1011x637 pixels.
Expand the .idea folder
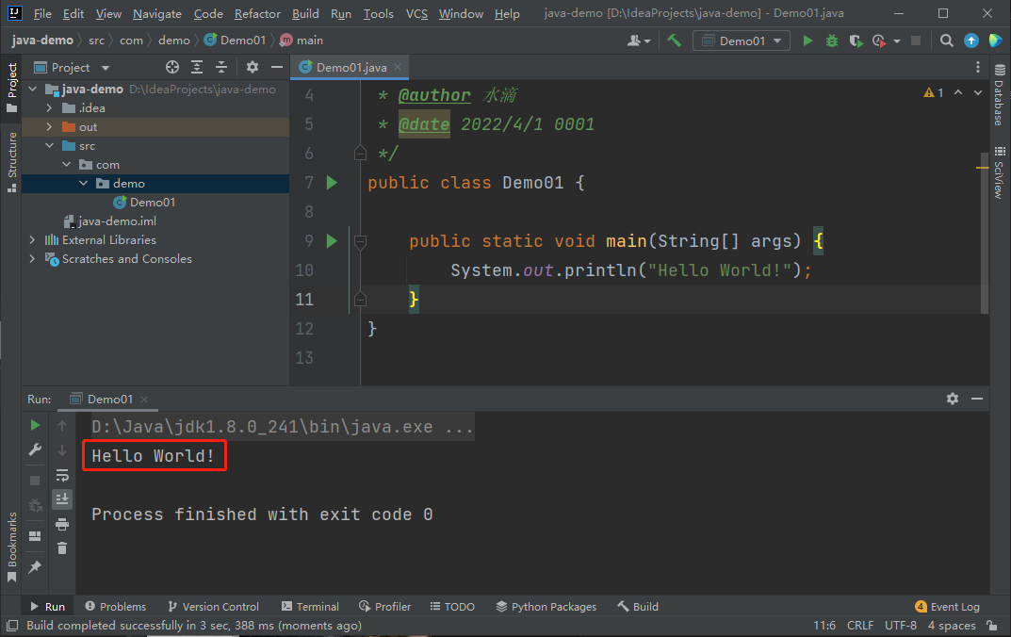(x=50, y=107)
